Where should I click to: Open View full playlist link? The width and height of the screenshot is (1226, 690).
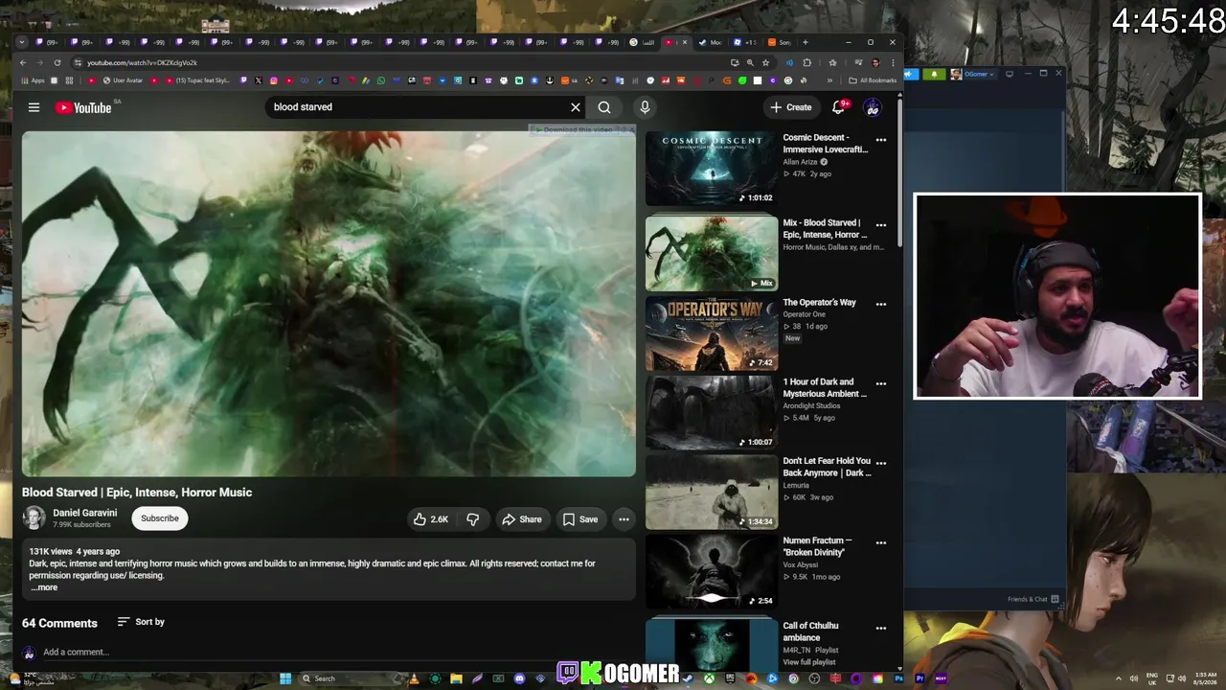click(809, 662)
